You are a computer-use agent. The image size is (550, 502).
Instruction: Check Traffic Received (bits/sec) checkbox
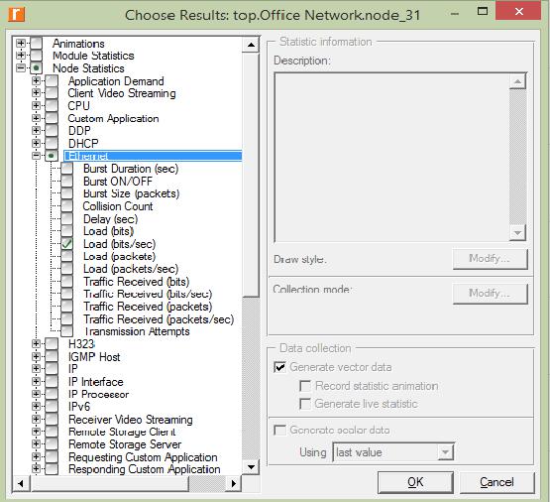66,294
